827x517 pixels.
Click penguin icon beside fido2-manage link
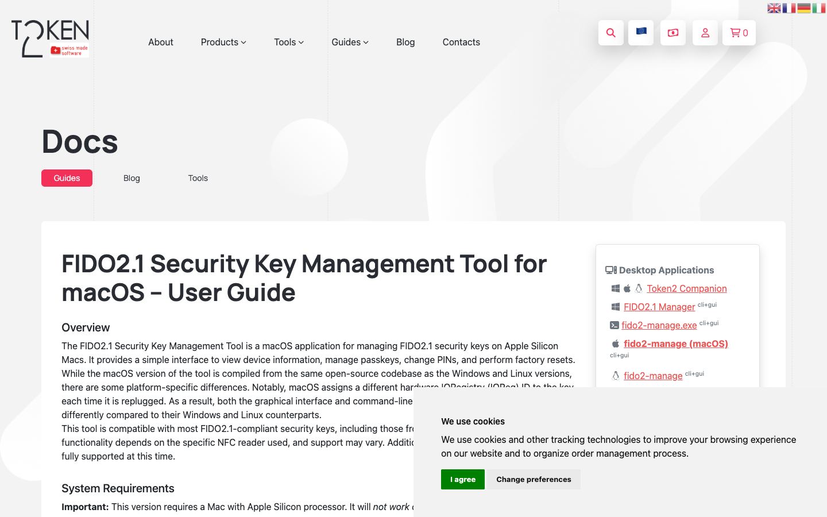tap(616, 376)
